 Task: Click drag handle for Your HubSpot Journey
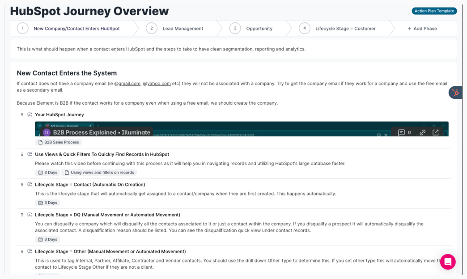[x=22, y=114]
